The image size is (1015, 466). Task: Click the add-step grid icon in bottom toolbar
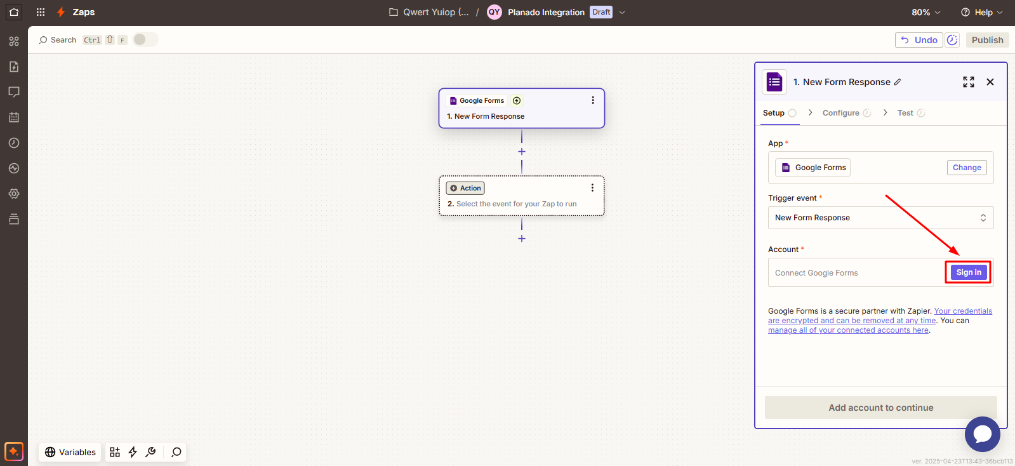[115, 452]
